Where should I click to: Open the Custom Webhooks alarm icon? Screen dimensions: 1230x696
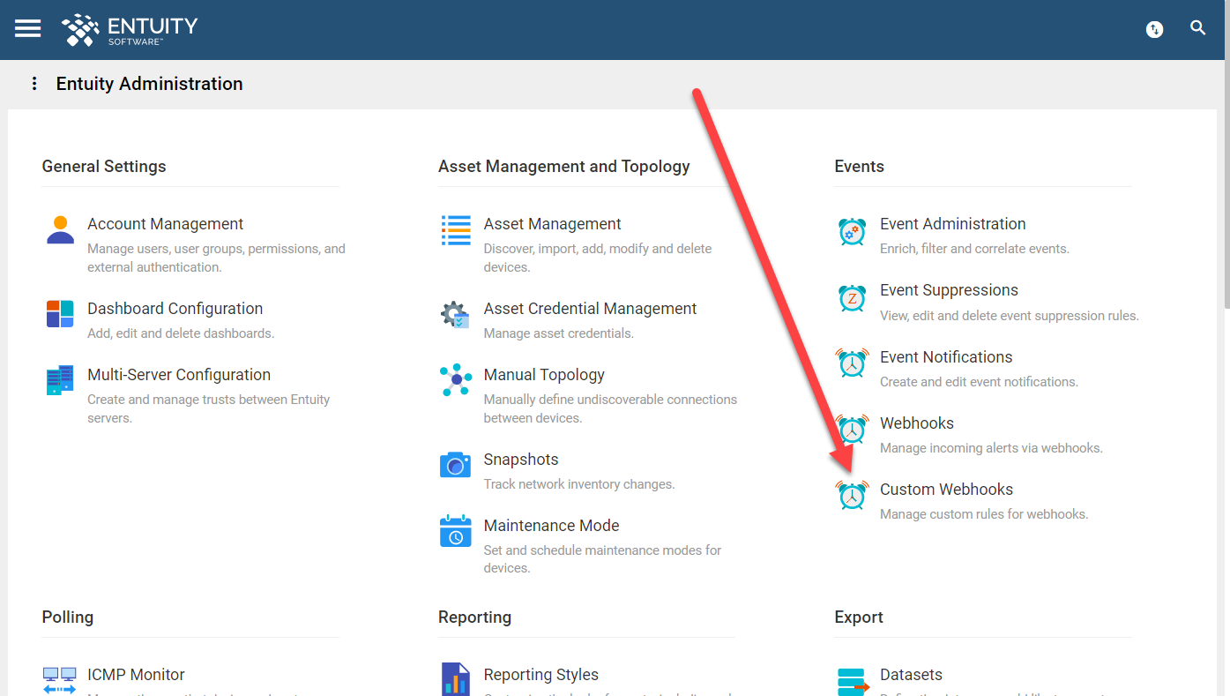[851, 495]
